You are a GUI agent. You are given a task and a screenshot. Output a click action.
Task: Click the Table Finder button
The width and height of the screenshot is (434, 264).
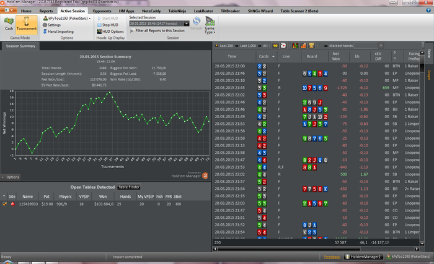pyautogui.click(x=129, y=187)
